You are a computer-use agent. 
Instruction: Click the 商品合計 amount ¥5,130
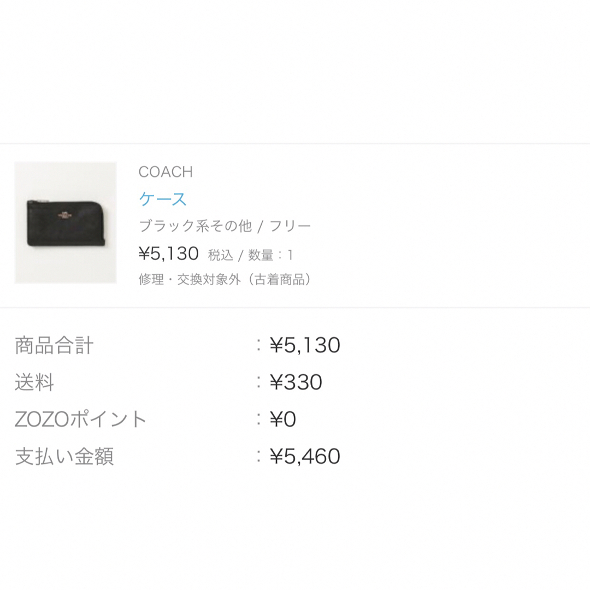pos(305,345)
